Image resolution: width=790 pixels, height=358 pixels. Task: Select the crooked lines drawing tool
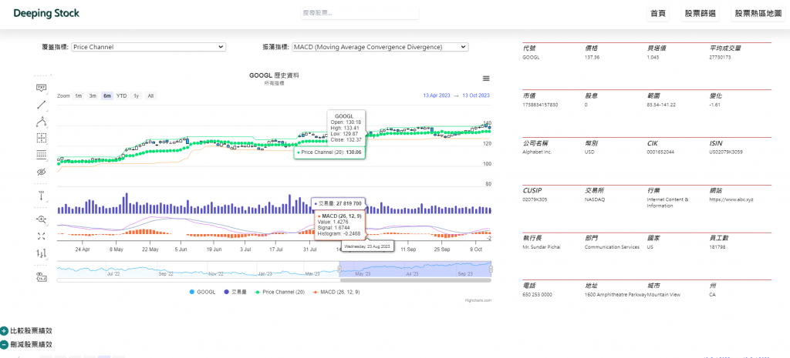pos(42,121)
